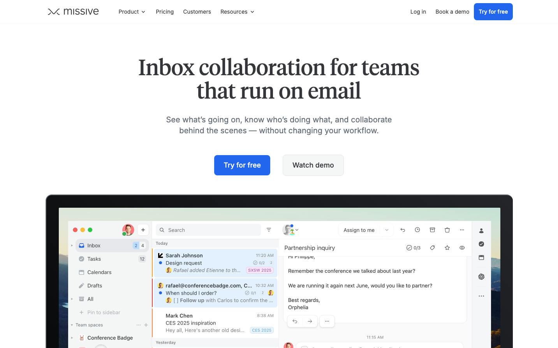This screenshot has height=348, width=558.
Task: Click the Missive logo
Action: pos(73,12)
